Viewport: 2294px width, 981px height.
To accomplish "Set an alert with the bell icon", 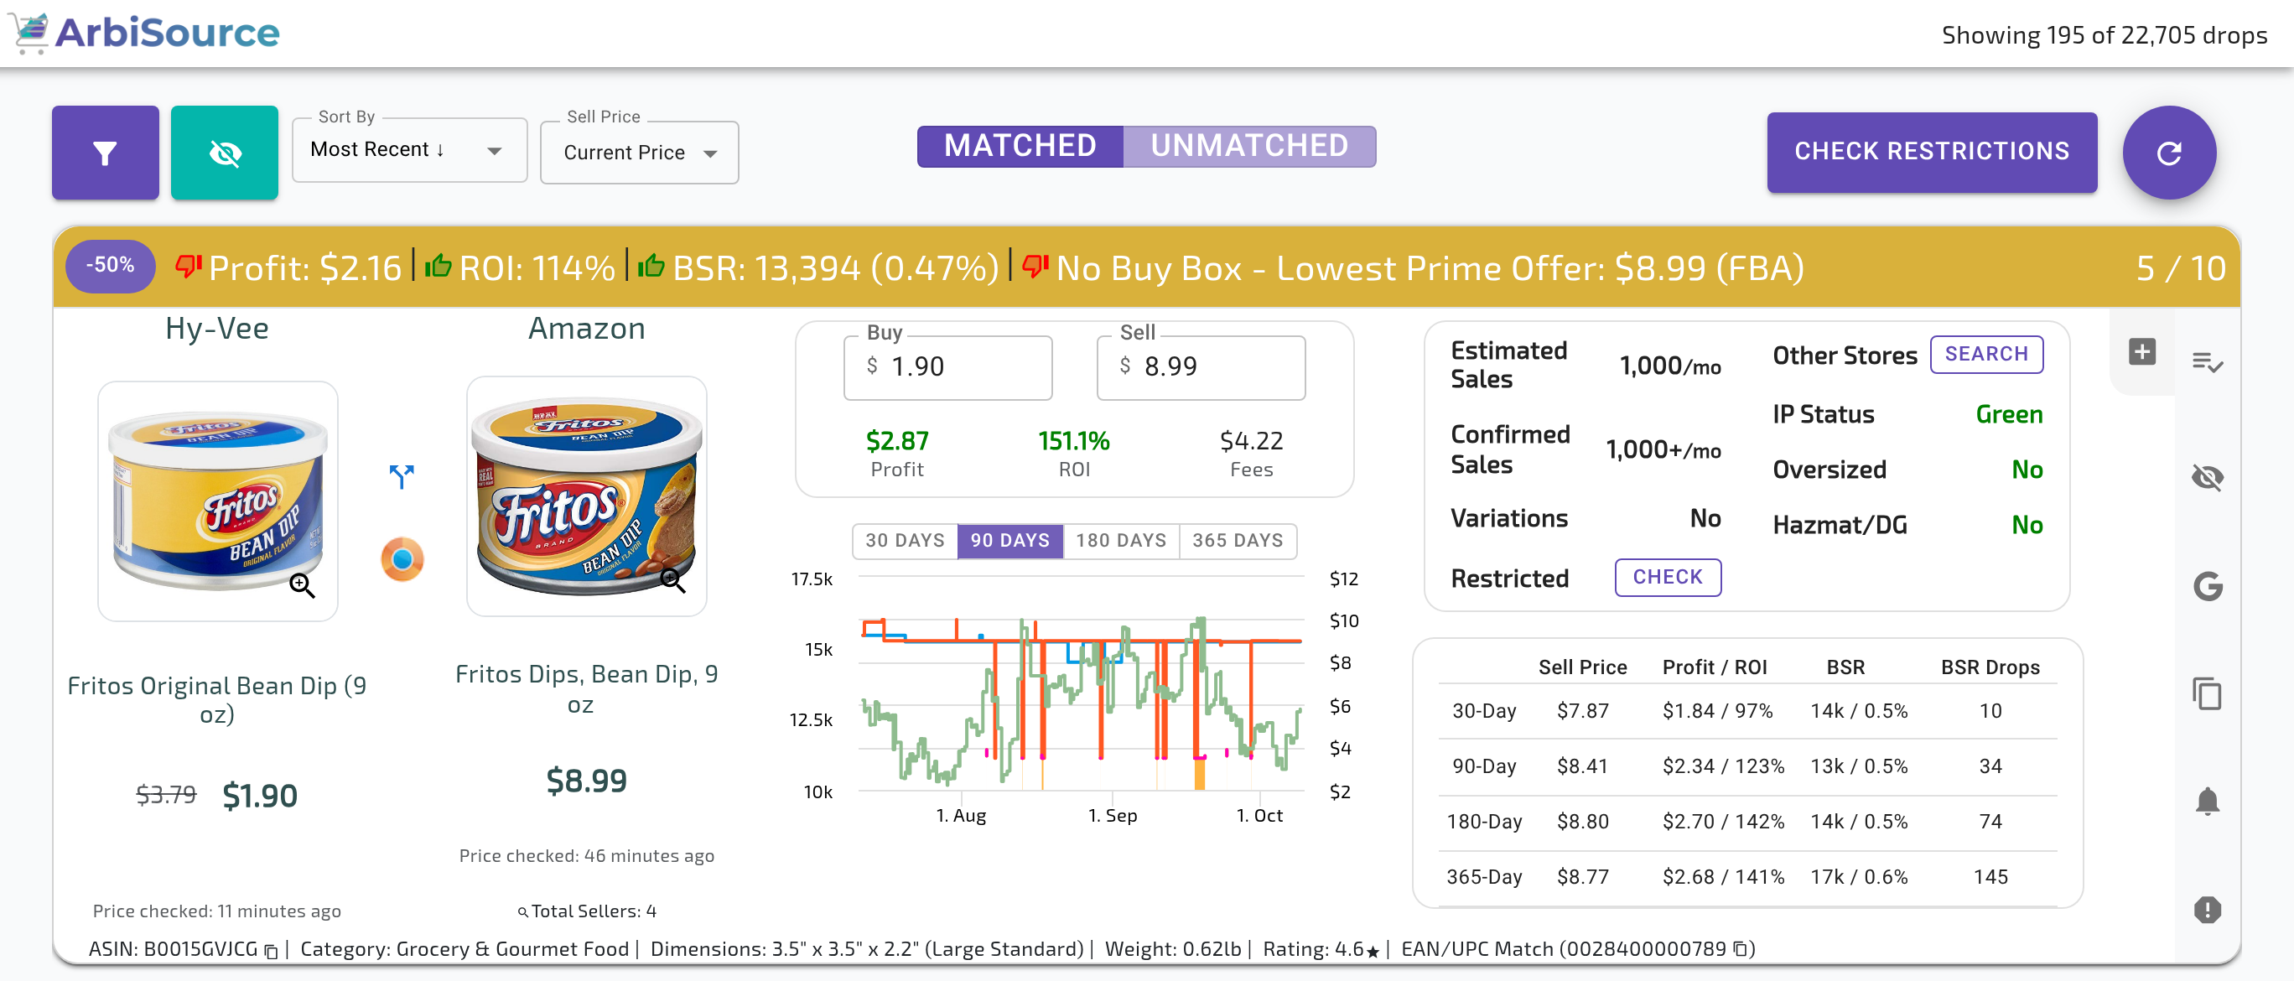I will [2208, 802].
